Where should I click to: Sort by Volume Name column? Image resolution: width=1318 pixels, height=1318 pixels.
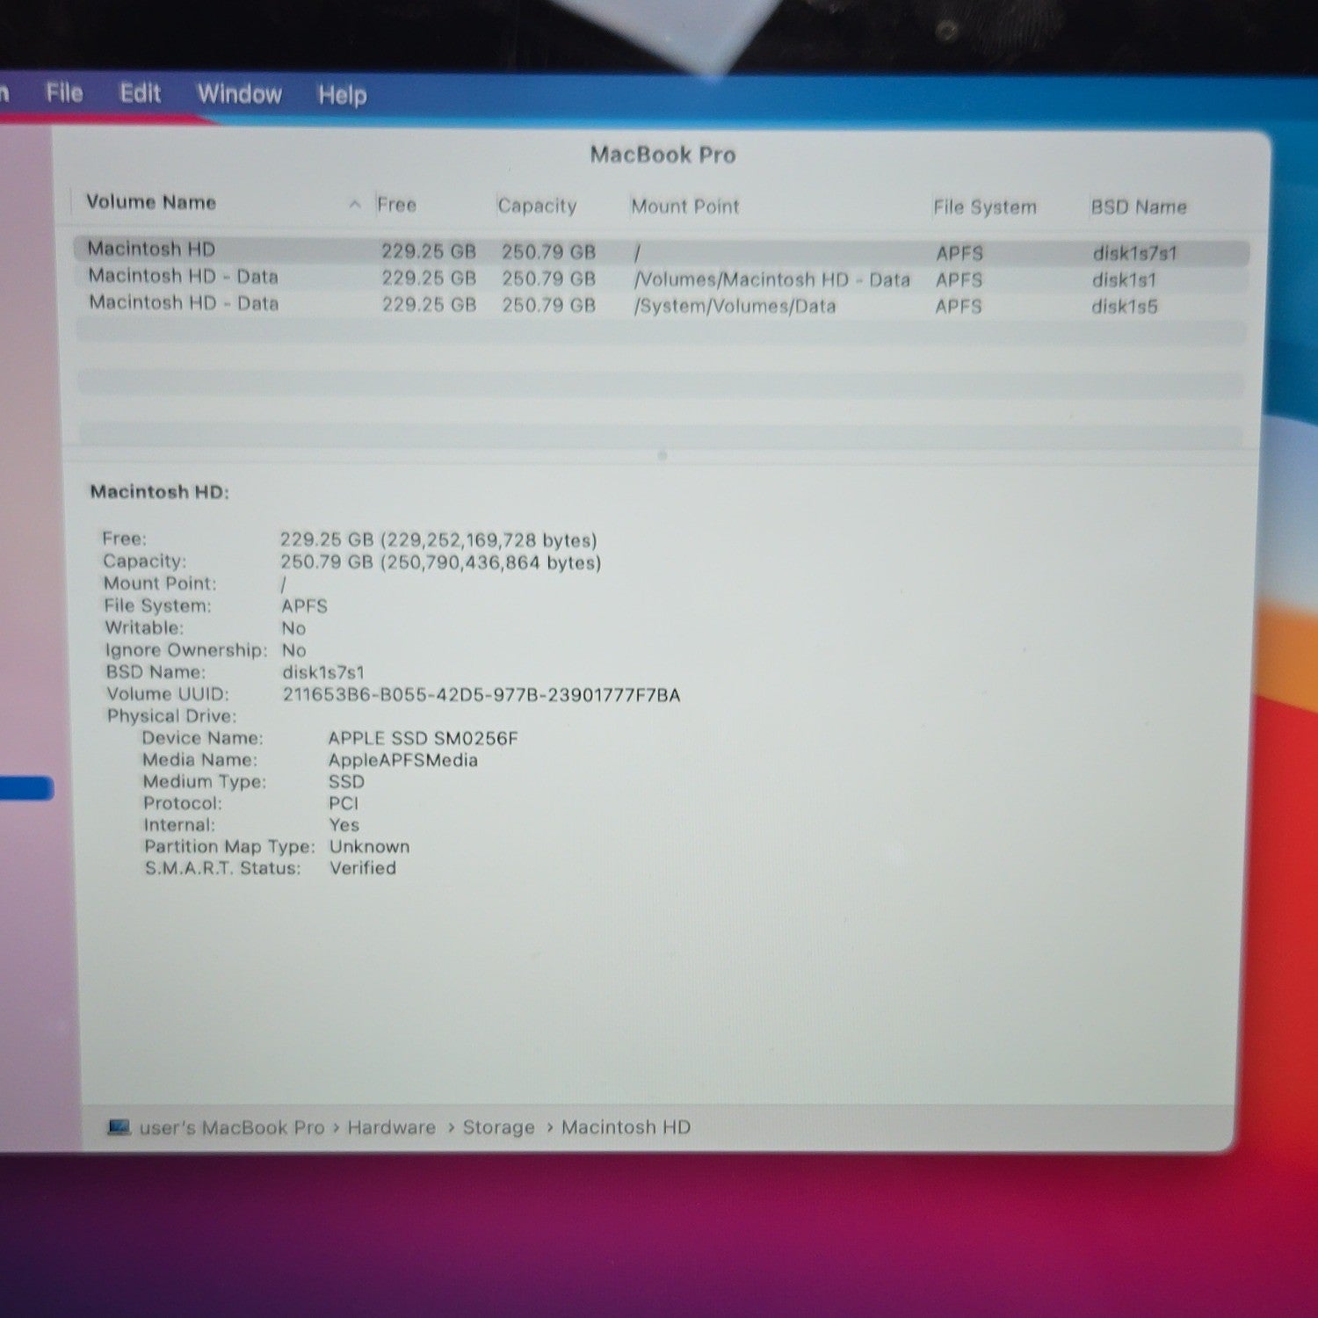coord(151,202)
